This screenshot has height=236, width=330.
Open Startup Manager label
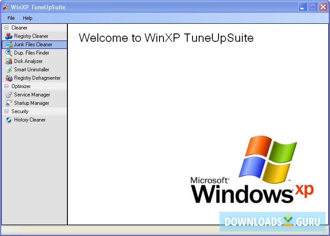point(32,103)
